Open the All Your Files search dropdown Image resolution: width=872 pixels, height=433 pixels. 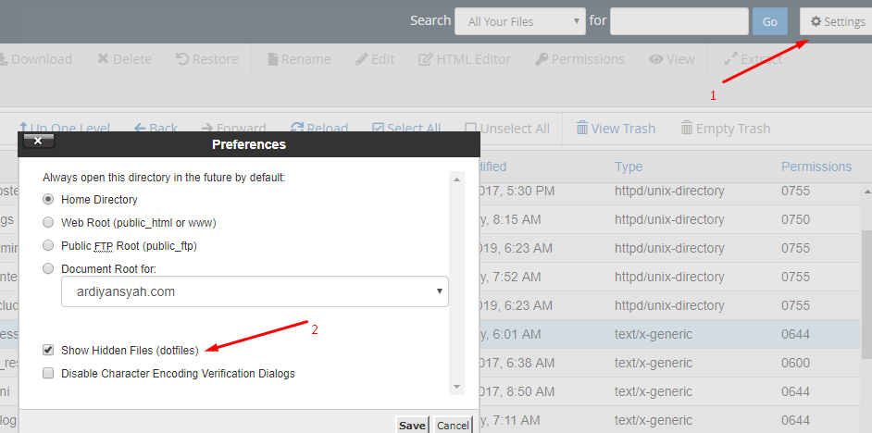pyautogui.click(x=520, y=21)
